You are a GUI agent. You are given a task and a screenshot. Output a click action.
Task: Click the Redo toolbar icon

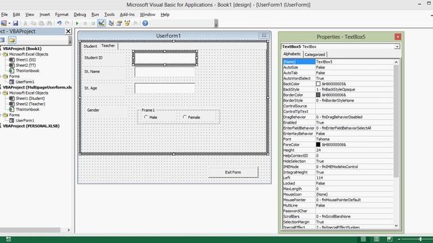click(x=67, y=23)
